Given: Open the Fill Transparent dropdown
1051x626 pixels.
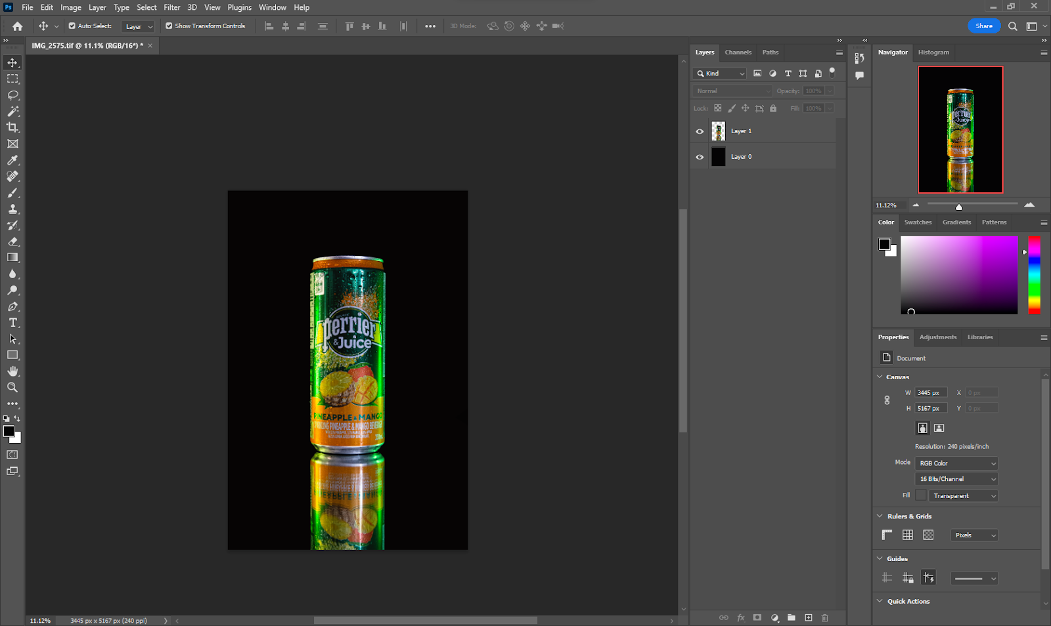Looking at the screenshot, I should [x=963, y=495].
